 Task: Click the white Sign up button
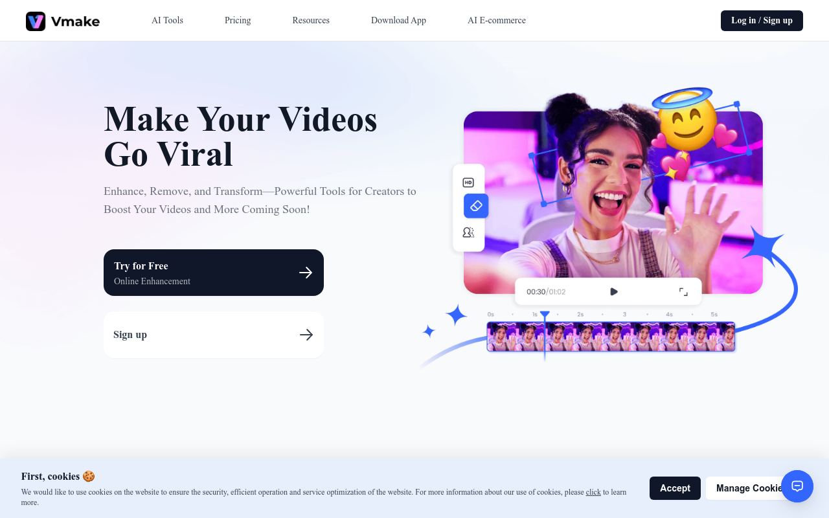point(214,335)
